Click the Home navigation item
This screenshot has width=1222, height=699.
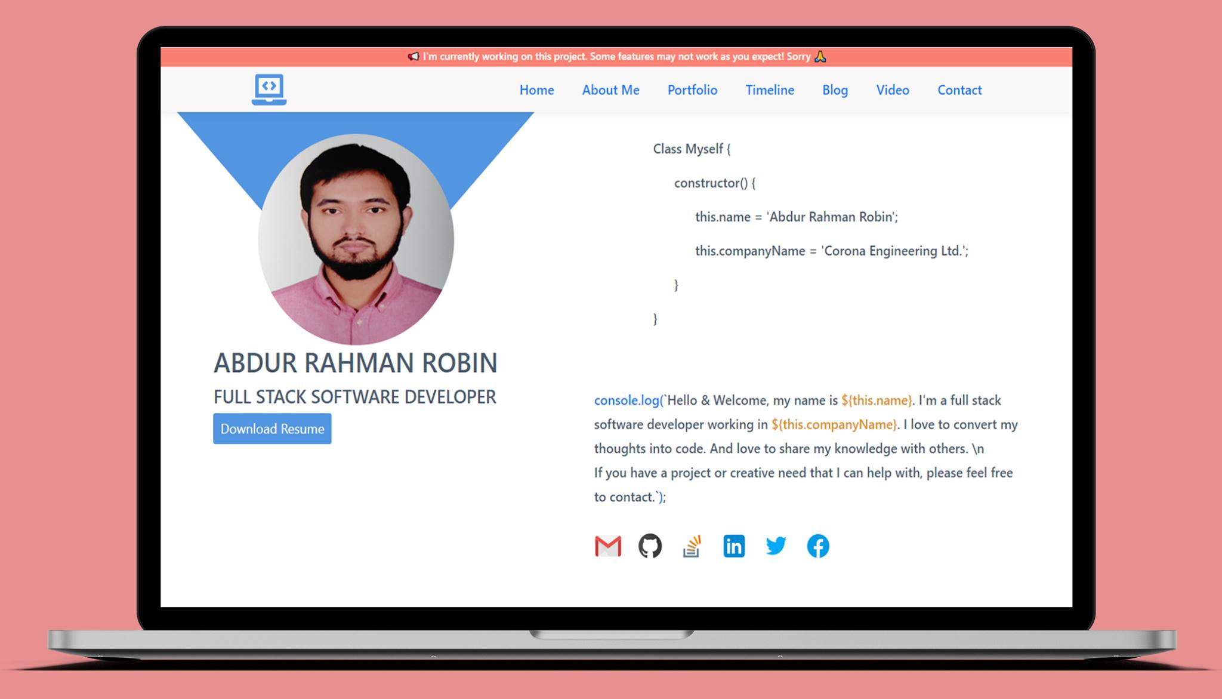point(535,90)
